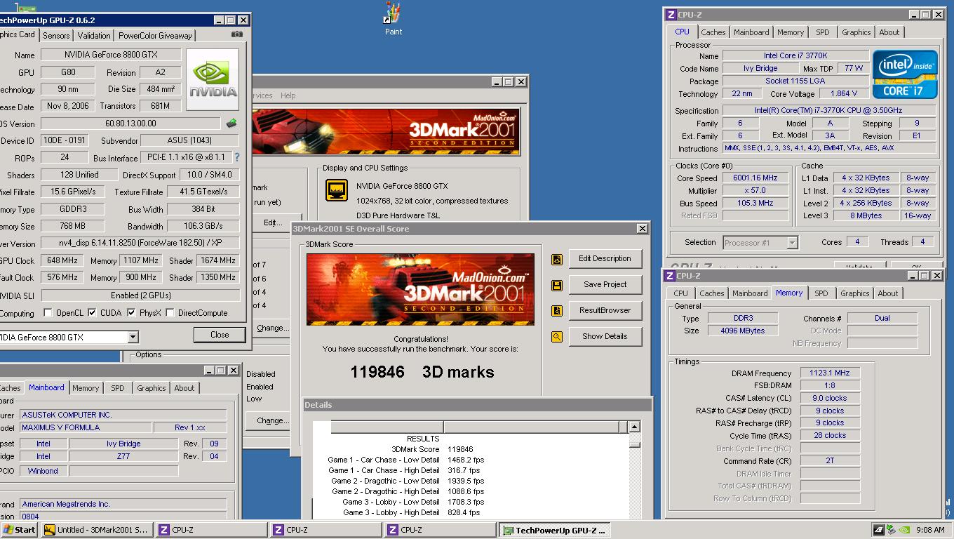Click Show Details button
The height and width of the screenshot is (539, 954).
[x=605, y=337]
